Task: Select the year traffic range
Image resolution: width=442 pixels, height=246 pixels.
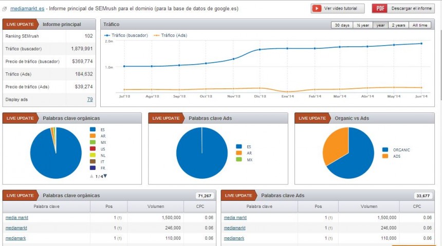Action: pos(380,25)
